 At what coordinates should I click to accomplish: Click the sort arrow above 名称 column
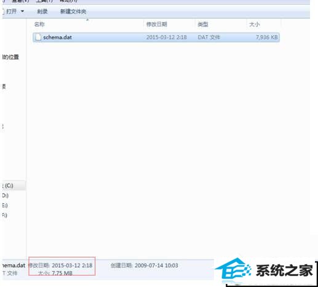[87, 20]
